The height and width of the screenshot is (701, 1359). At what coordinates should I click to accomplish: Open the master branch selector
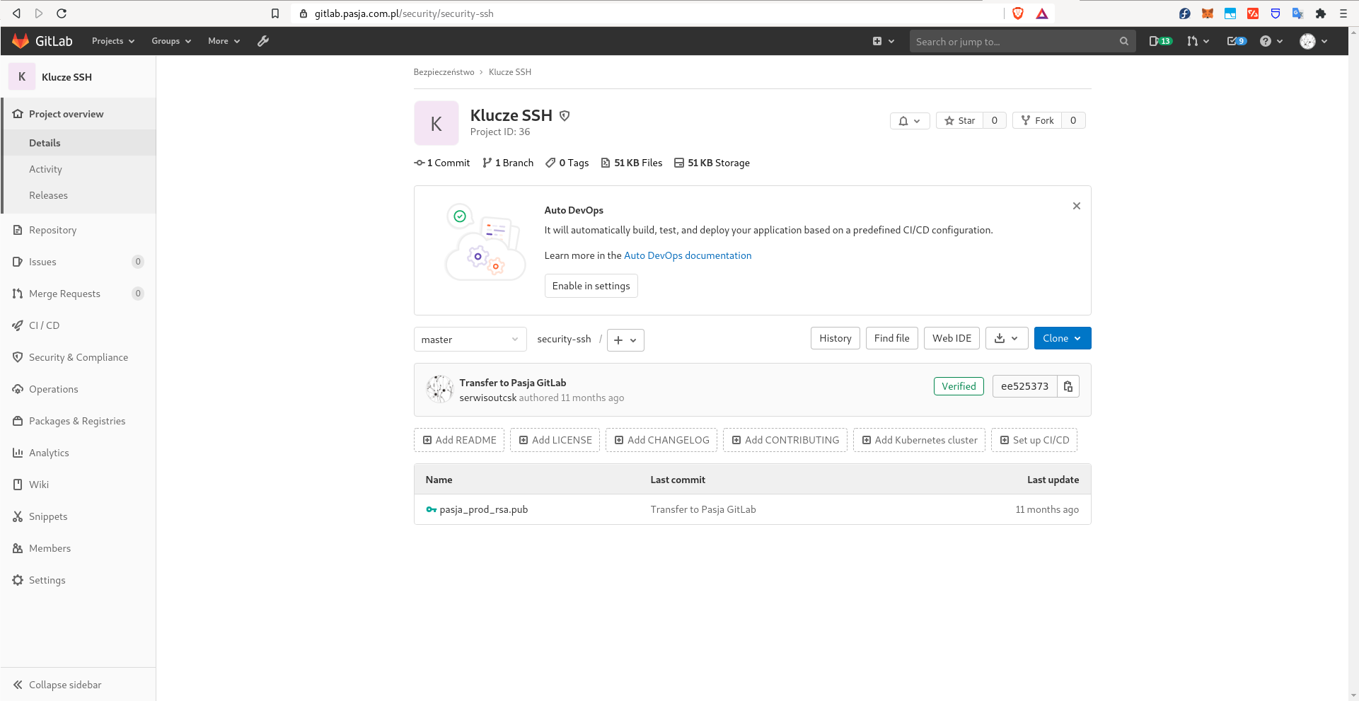tap(470, 340)
